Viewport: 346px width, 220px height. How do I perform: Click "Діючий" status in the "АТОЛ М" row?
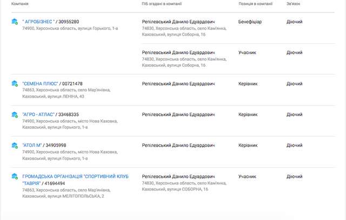coord(294,146)
